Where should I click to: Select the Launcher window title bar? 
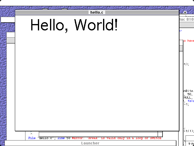[x=90, y=143]
